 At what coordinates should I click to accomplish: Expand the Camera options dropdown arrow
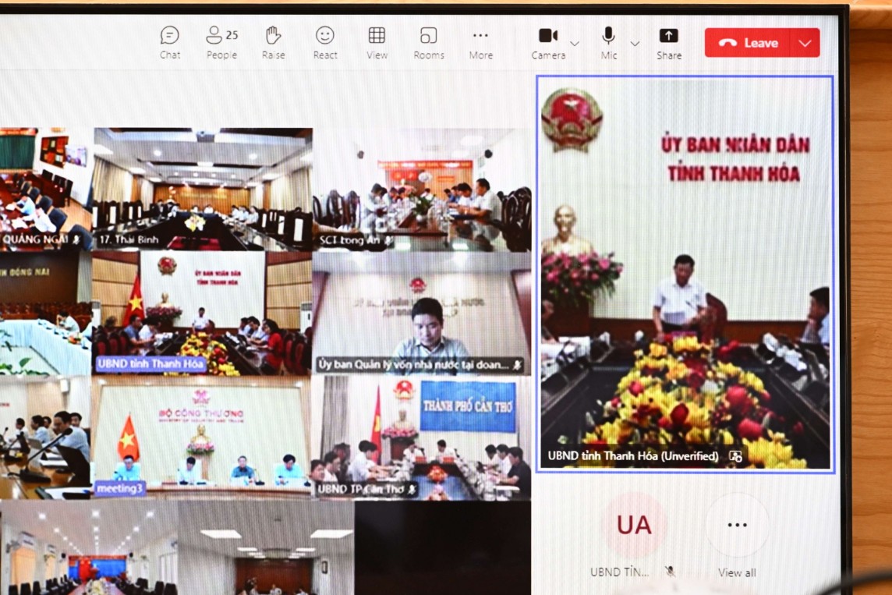(575, 44)
